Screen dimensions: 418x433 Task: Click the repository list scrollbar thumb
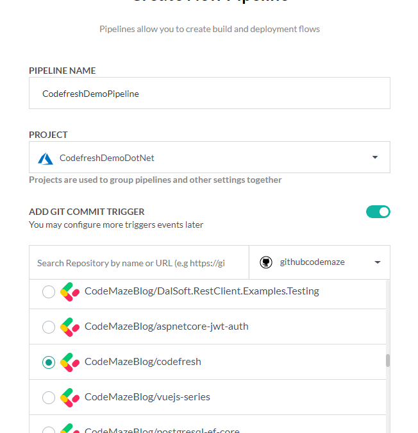(x=387, y=361)
